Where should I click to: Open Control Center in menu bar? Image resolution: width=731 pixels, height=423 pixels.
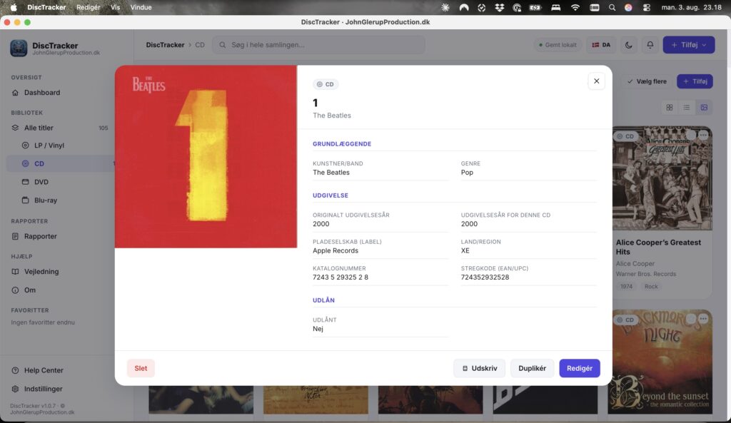click(x=646, y=7)
